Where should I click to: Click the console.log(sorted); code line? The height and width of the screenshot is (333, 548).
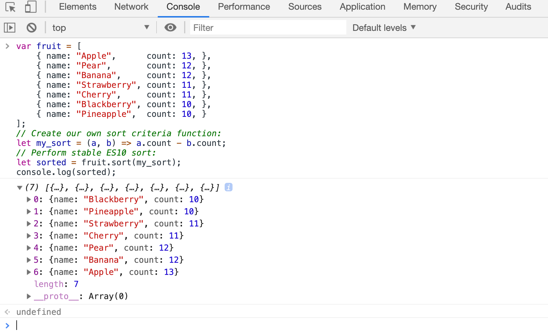66,172
